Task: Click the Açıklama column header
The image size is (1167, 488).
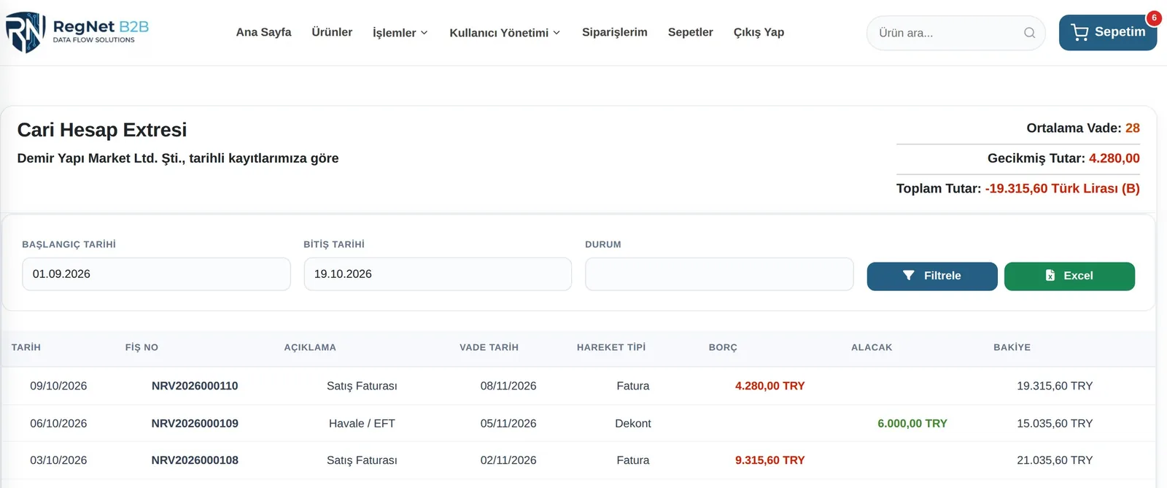Action: tap(310, 347)
